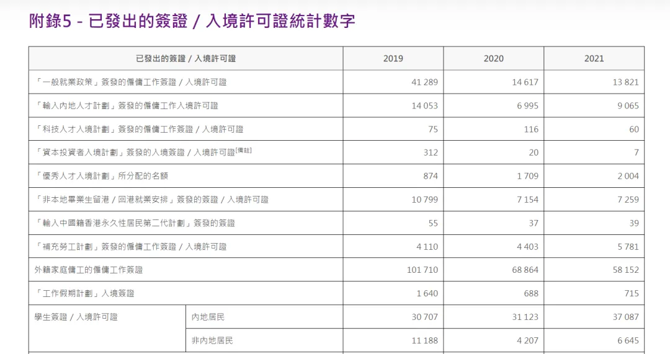Click the value 55
Image resolution: width=670 pixels, height=354 pixels.
click(433, 223)
